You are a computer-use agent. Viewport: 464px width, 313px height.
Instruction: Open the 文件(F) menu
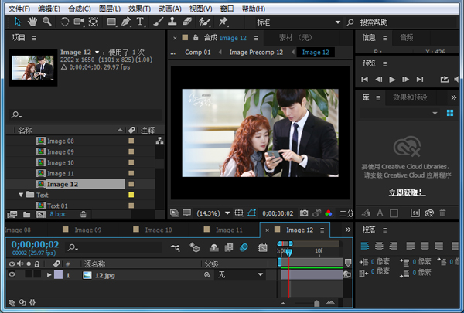pos(19,9)
